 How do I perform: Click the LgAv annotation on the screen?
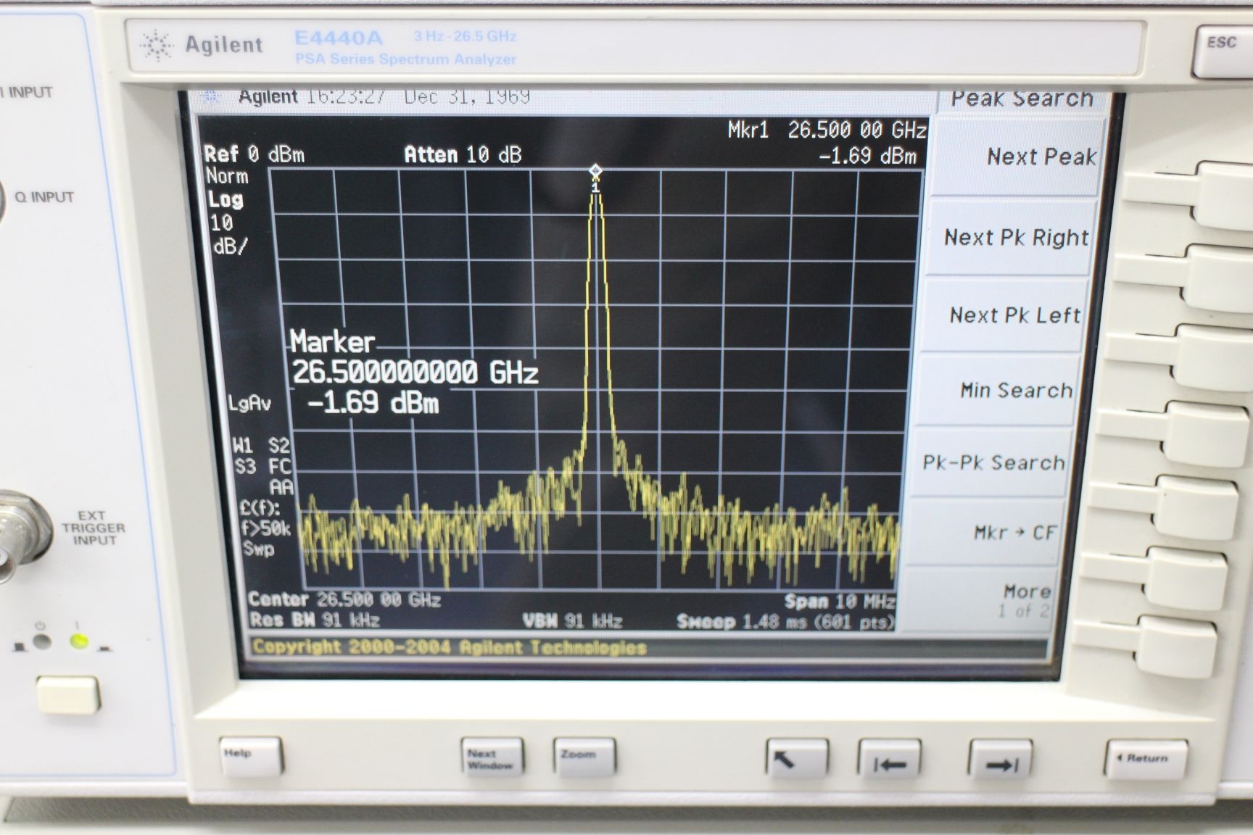249,403
